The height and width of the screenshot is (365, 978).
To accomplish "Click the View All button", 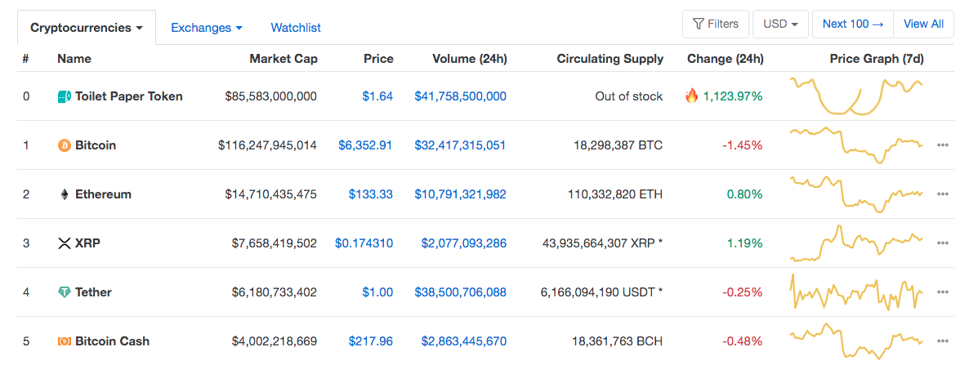I will click(924, 24).
